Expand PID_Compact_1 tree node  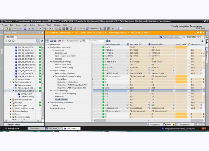(x=13, y=88)
